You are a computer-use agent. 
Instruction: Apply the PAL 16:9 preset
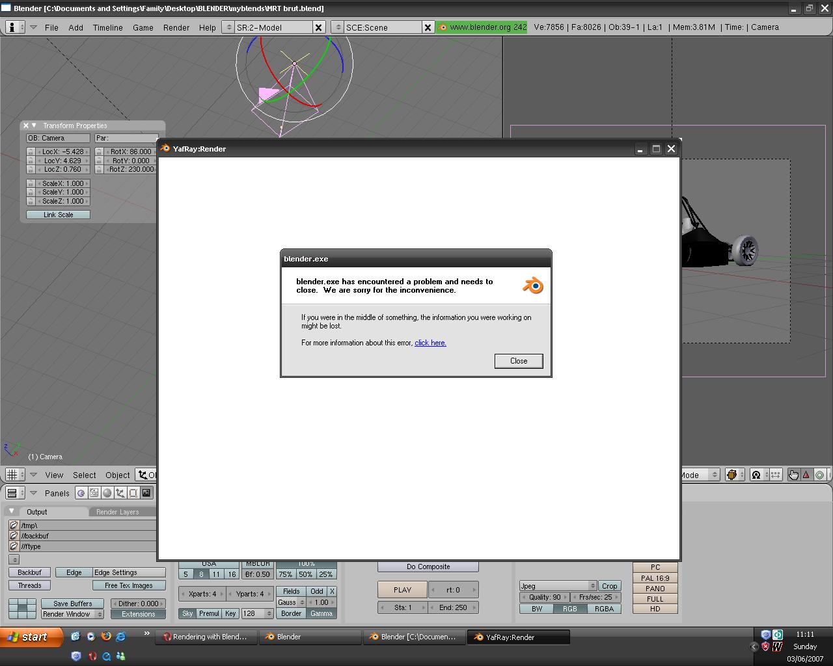pyautogui.click(x=655, y=578)
